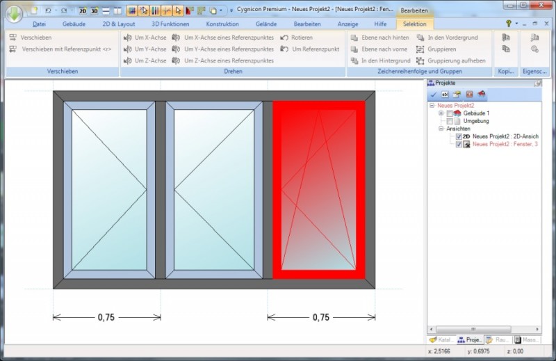
Task: Collapse the Ansichten tree node
Action: click(441, 129)
